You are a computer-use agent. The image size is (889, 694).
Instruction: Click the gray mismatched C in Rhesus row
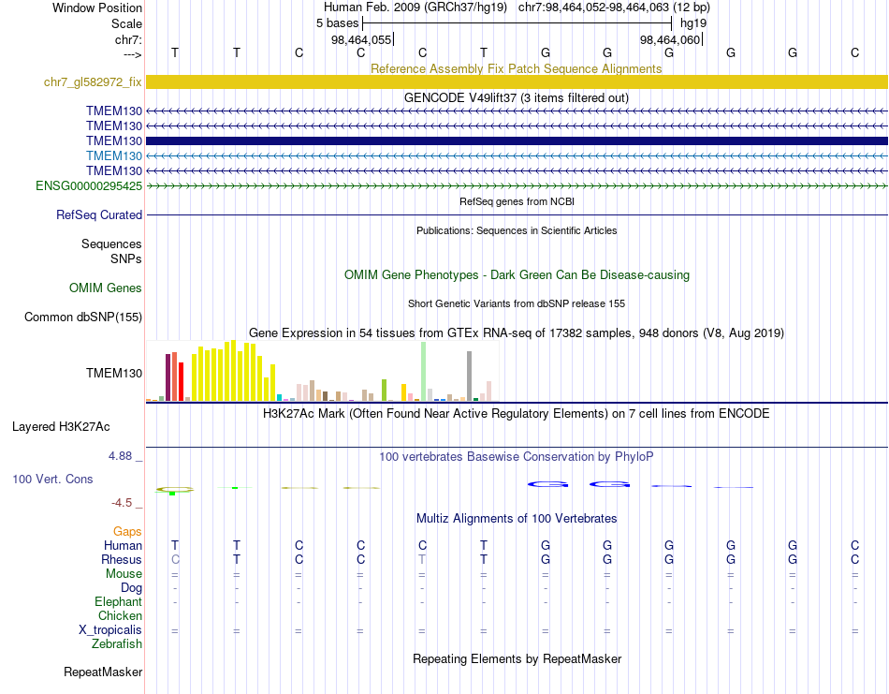pyautogui.click(x=175, y=559)
